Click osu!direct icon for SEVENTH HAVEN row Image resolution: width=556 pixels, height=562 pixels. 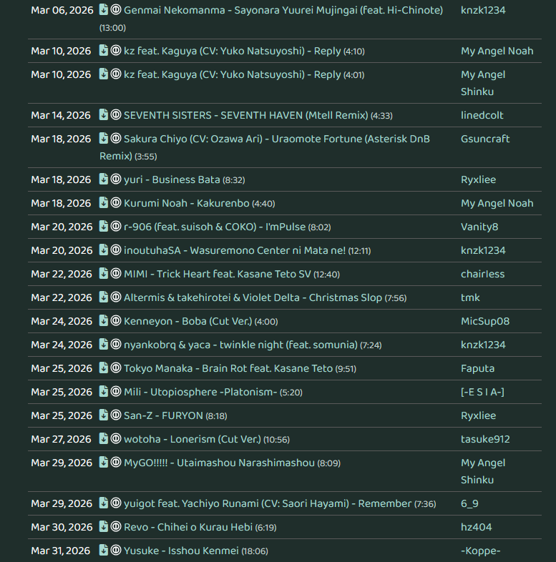pyautogui.click(x=115, y=115)
